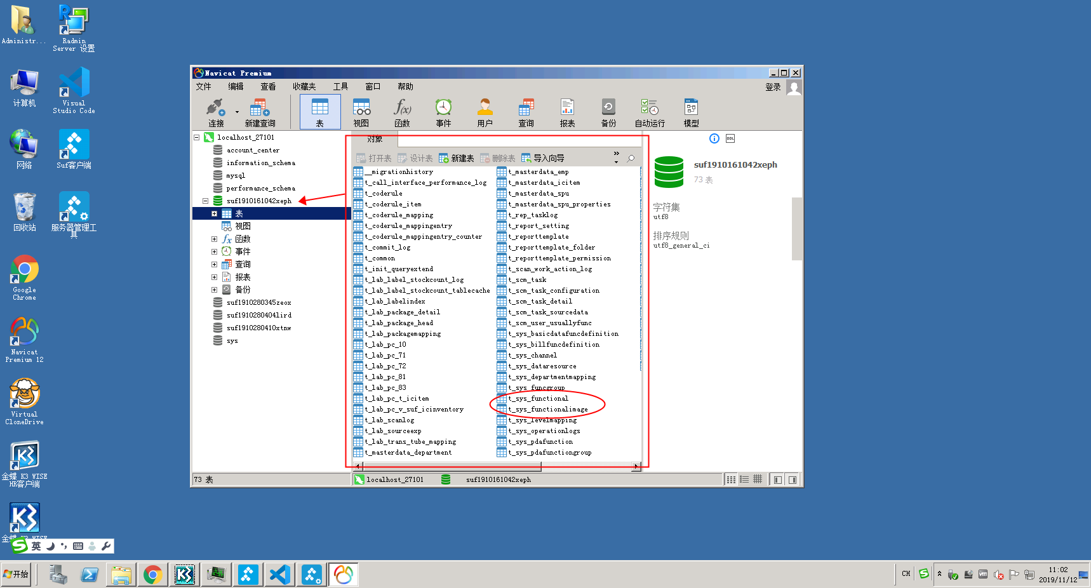Click the table list horizontal scrollbar thumb
This screenshot has height=588, width=1091.
(x=452, y=466)
